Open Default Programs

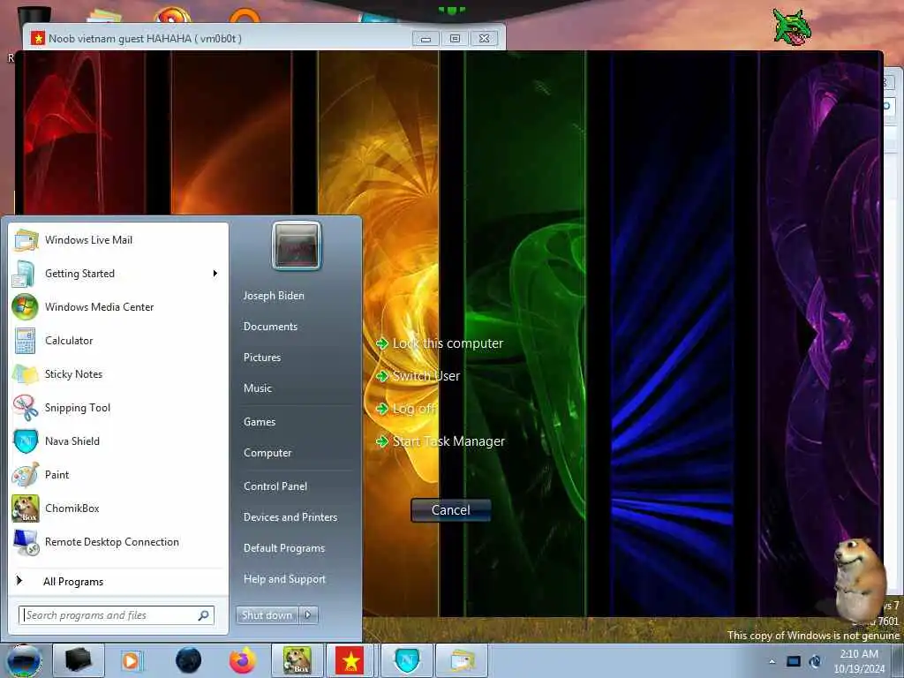point(284,548)
